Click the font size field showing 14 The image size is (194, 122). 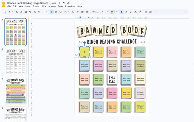112,12
